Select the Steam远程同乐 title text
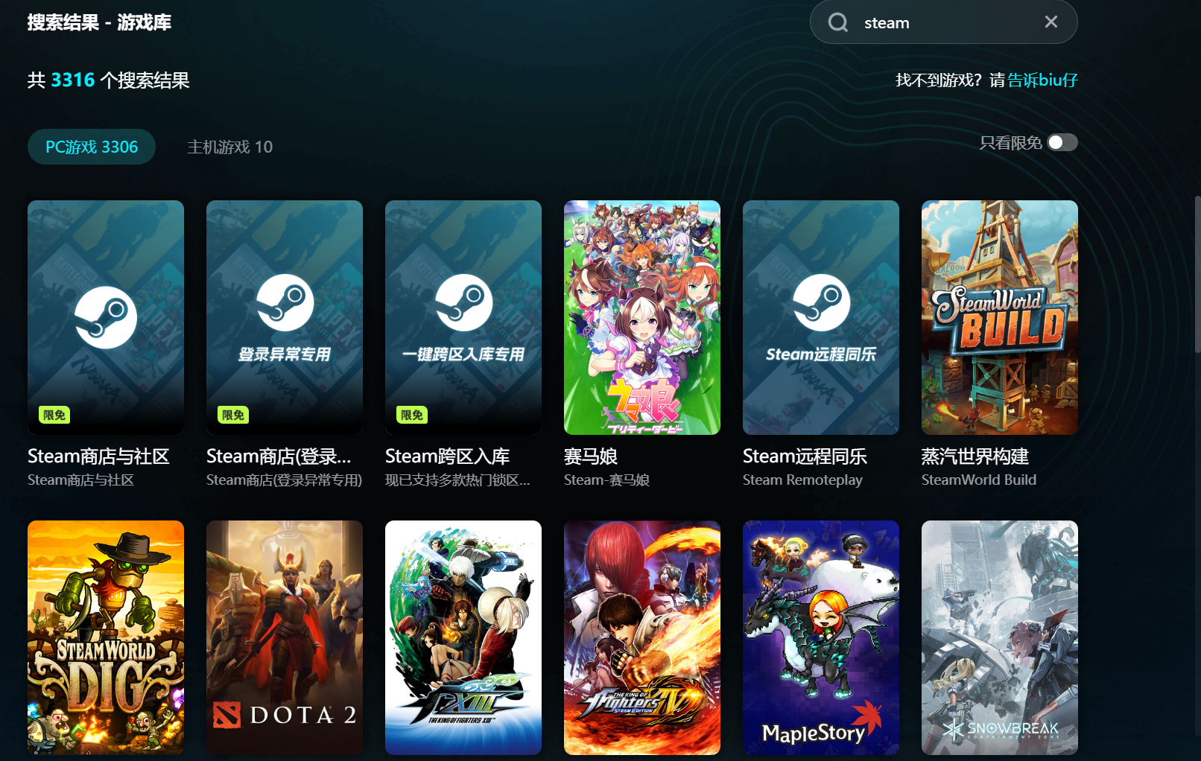 click(x=805, y=456)
